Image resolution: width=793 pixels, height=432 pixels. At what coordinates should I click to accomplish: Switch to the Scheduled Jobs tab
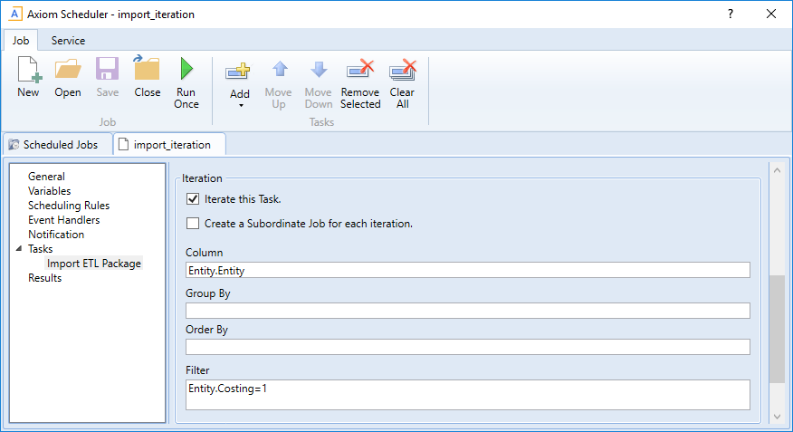54,145
